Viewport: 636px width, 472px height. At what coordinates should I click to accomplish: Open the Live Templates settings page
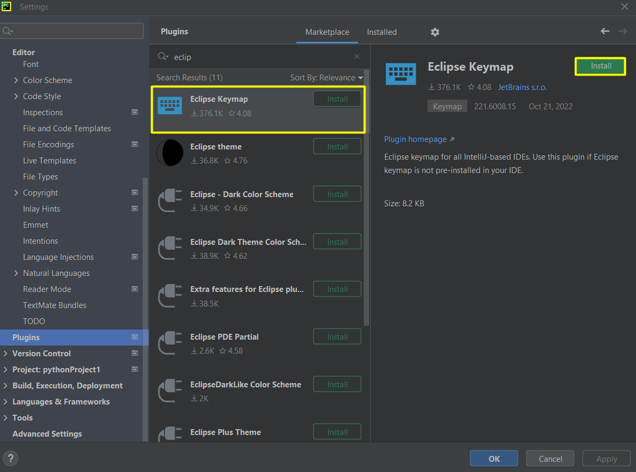click(x=49, y=161)
